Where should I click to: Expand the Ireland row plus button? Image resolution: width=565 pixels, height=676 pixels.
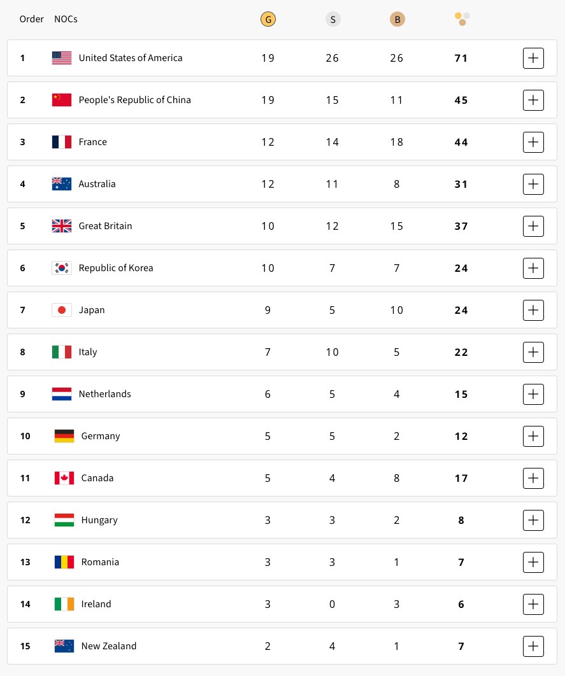pyautogui.click(x=533, y=604)
